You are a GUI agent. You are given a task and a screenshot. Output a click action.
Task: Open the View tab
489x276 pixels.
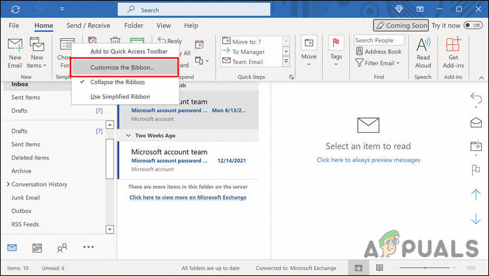[164, 25]
